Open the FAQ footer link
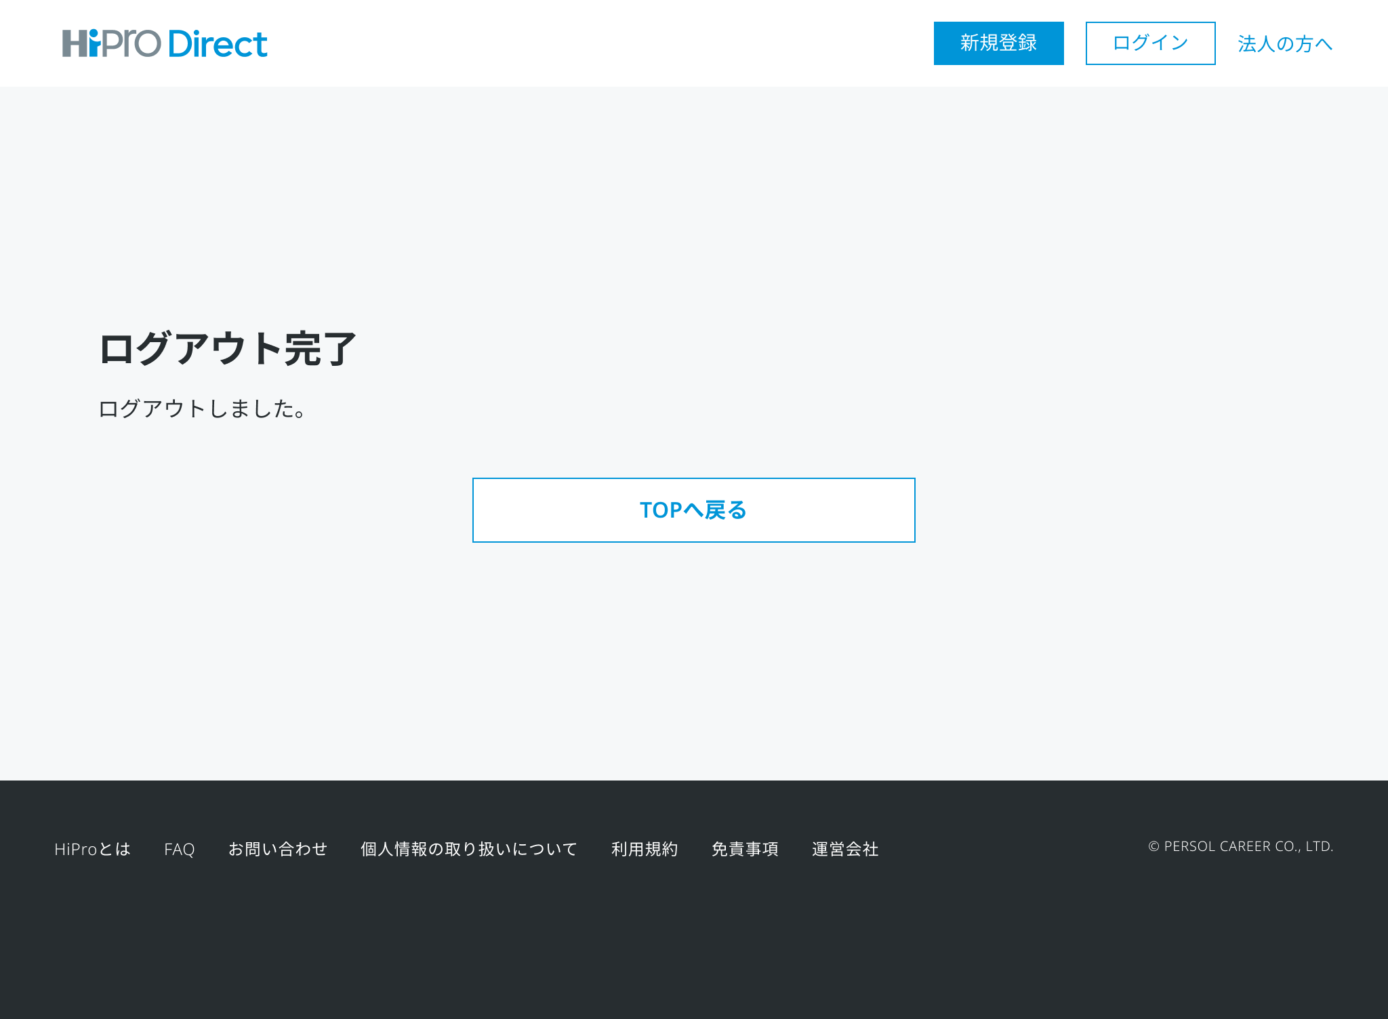The height and width of the screenshot is (1019, 1388). click(x=179, y=849)
